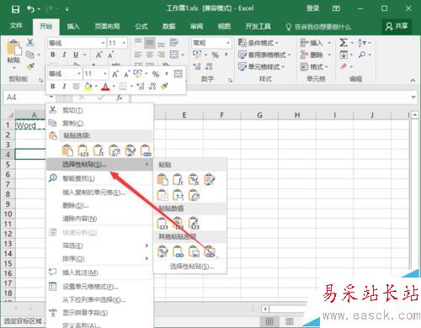Viewport: 421px width, 328px height.
Task: Choose Cut from the context menu
Action: (x=99, y=110)
